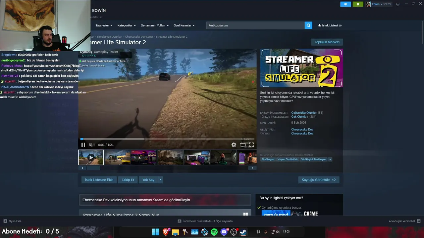The image size is (424, 238).
Task: Unmute the trailer audio
Action: pyautogui.click(x=92, y=145)
